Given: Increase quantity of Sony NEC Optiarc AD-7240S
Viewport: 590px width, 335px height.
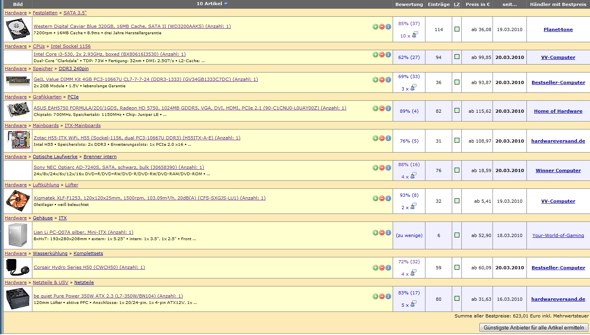Looking at the screenshot, I should tap(375, 168).
